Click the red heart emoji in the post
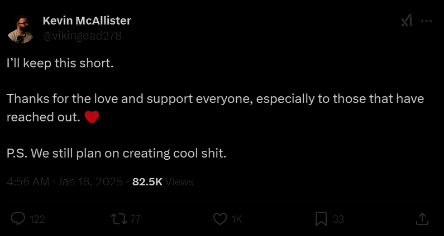 click(92, 117)
